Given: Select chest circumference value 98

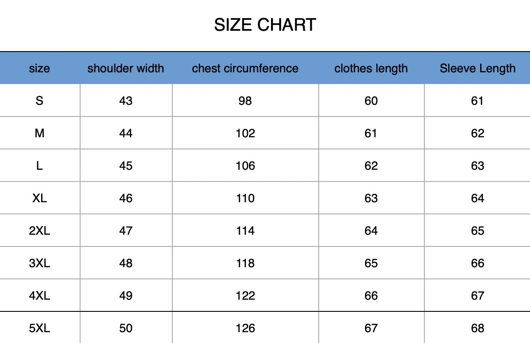Looking at the screenshot, I should (x=245, y=101).
